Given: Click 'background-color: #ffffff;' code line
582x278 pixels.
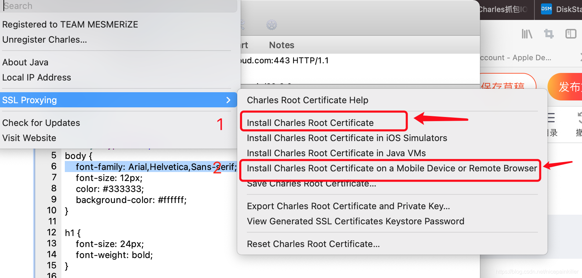Looking at the screenshot, I should [x=131, y=200].
